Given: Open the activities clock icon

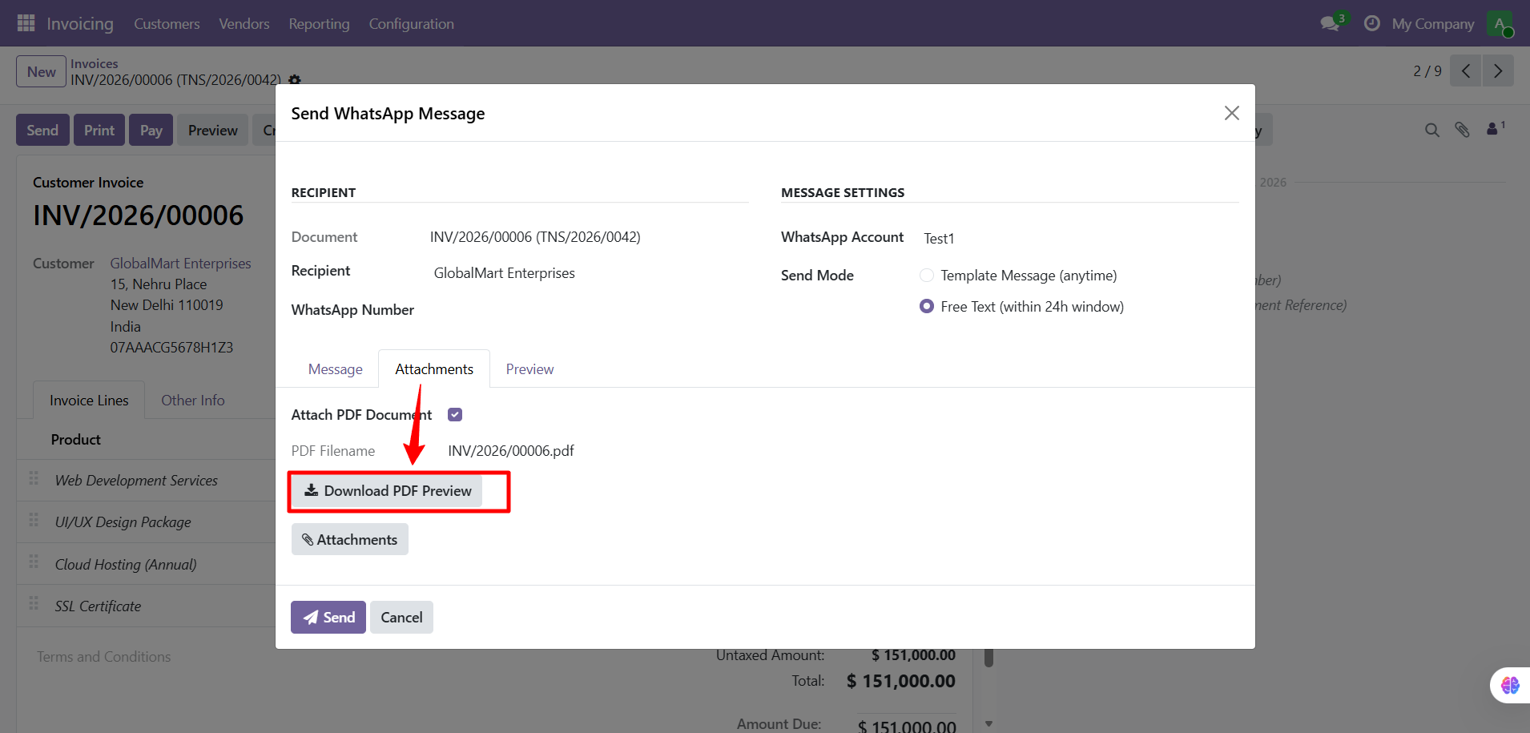Looking at the screenshot, I should pyautogui.click(x=1371, y=23).
